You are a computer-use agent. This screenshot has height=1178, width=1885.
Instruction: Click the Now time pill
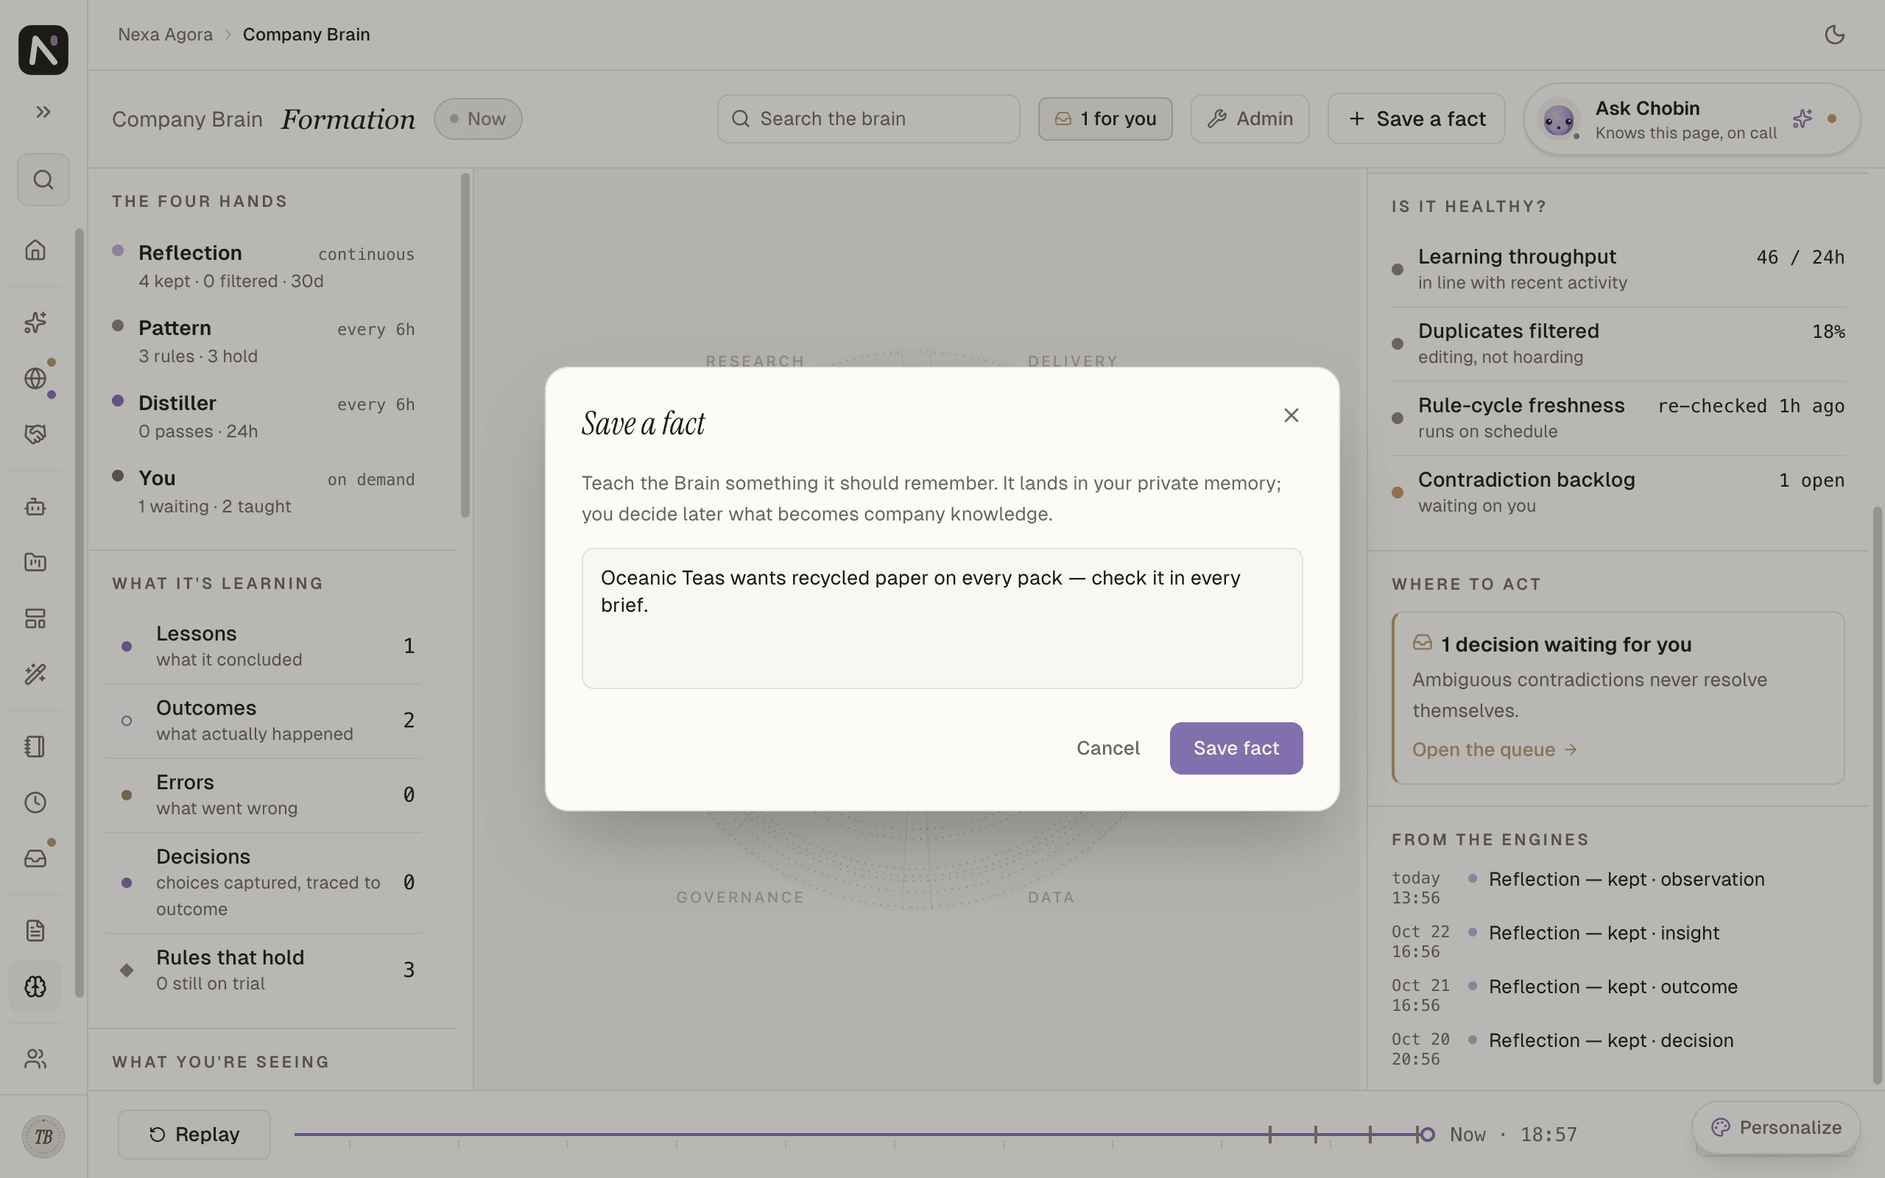[x=477, y=119]
